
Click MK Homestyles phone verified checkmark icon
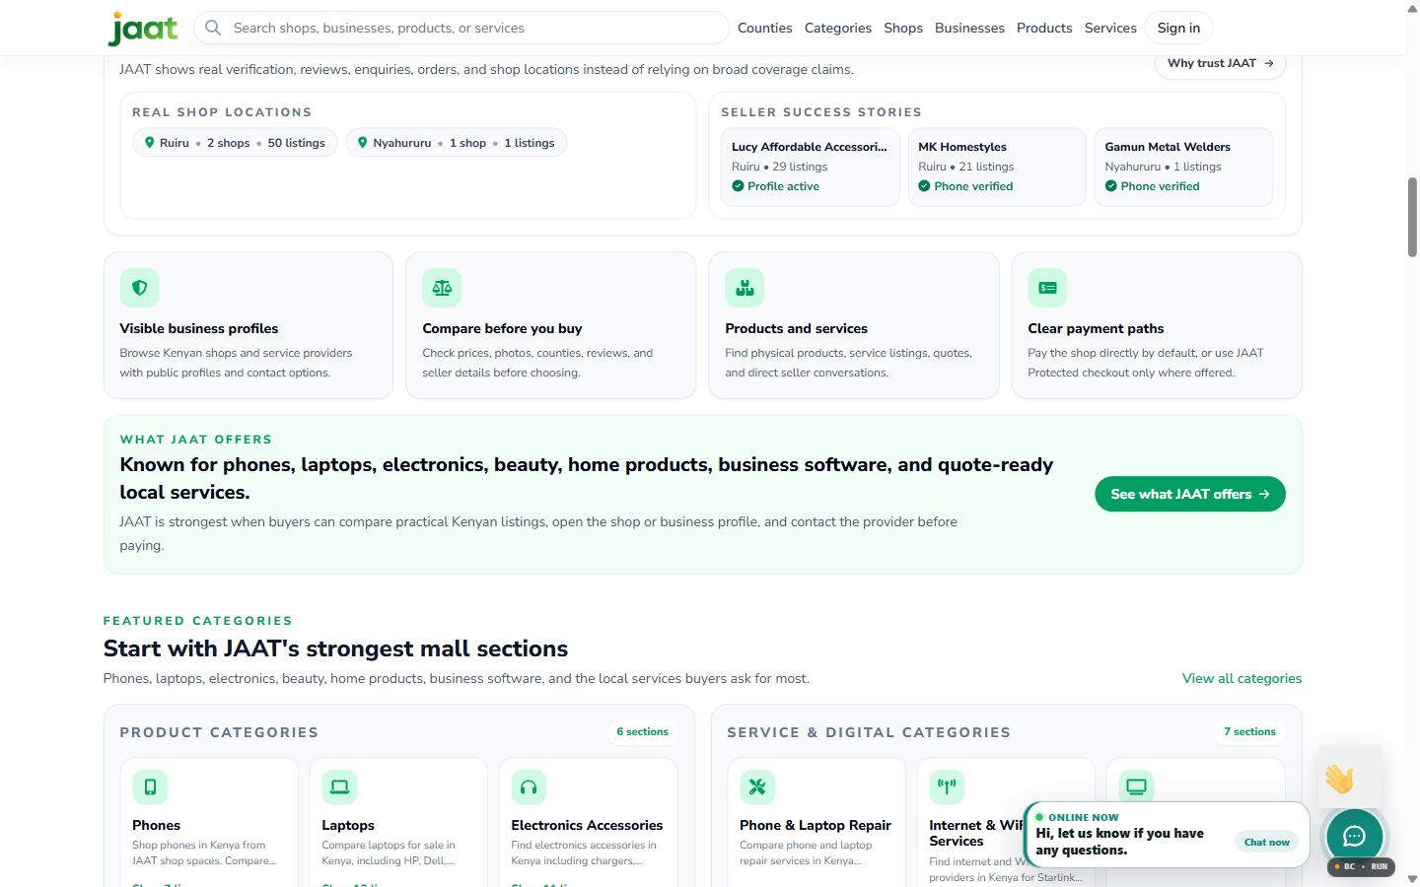pos(924,186)
